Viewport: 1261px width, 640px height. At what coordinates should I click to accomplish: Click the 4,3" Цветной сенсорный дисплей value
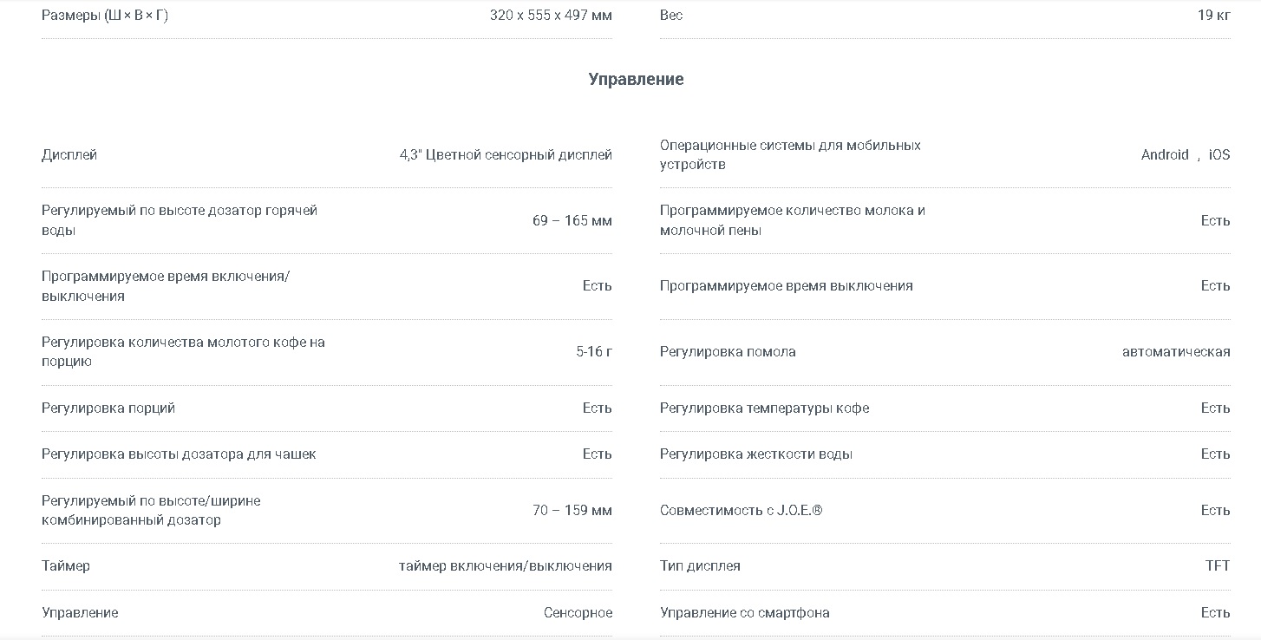(506, 154)
